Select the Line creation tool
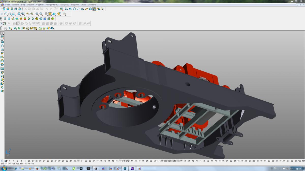 70,9
